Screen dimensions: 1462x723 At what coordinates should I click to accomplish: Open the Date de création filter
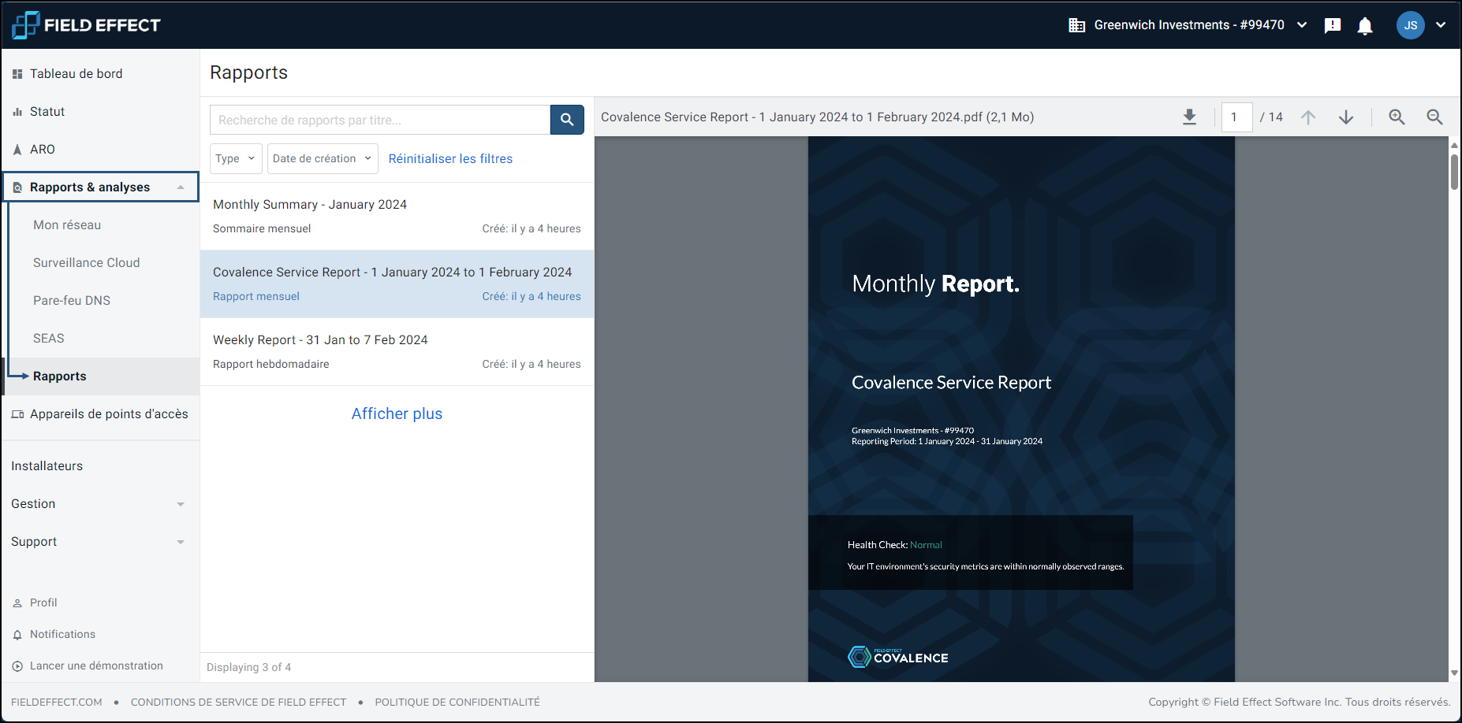(323, 158)
